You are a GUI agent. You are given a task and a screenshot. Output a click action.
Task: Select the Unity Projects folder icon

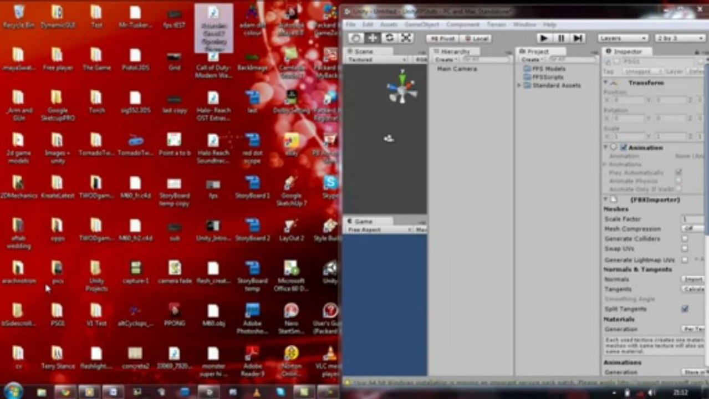[96, 275]
